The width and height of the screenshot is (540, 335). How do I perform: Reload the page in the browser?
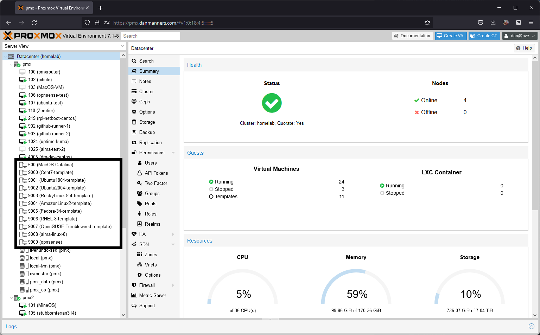tap(34, 23)
